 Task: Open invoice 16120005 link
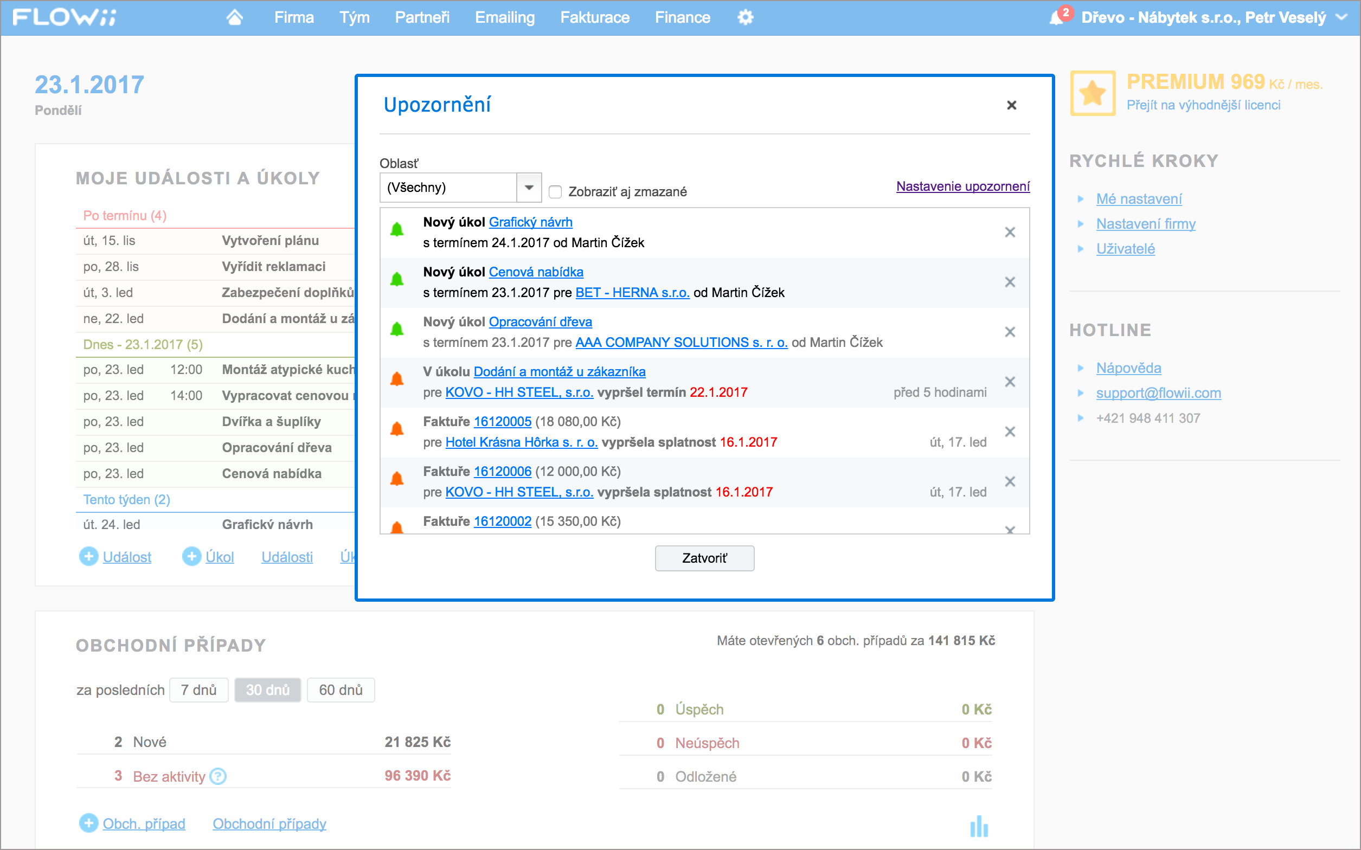tap(502, 422)
